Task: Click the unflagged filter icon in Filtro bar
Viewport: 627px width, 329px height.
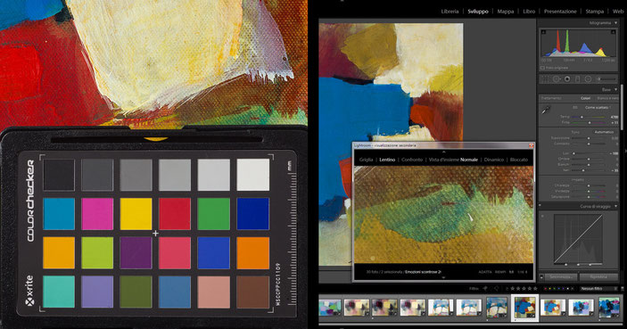Action: 497,289
